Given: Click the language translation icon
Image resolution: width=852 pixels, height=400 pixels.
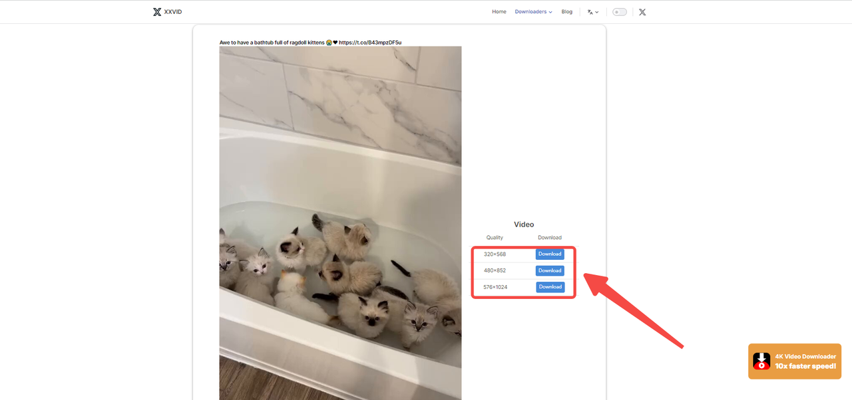Looking at the screenshot, I should 590,11.
